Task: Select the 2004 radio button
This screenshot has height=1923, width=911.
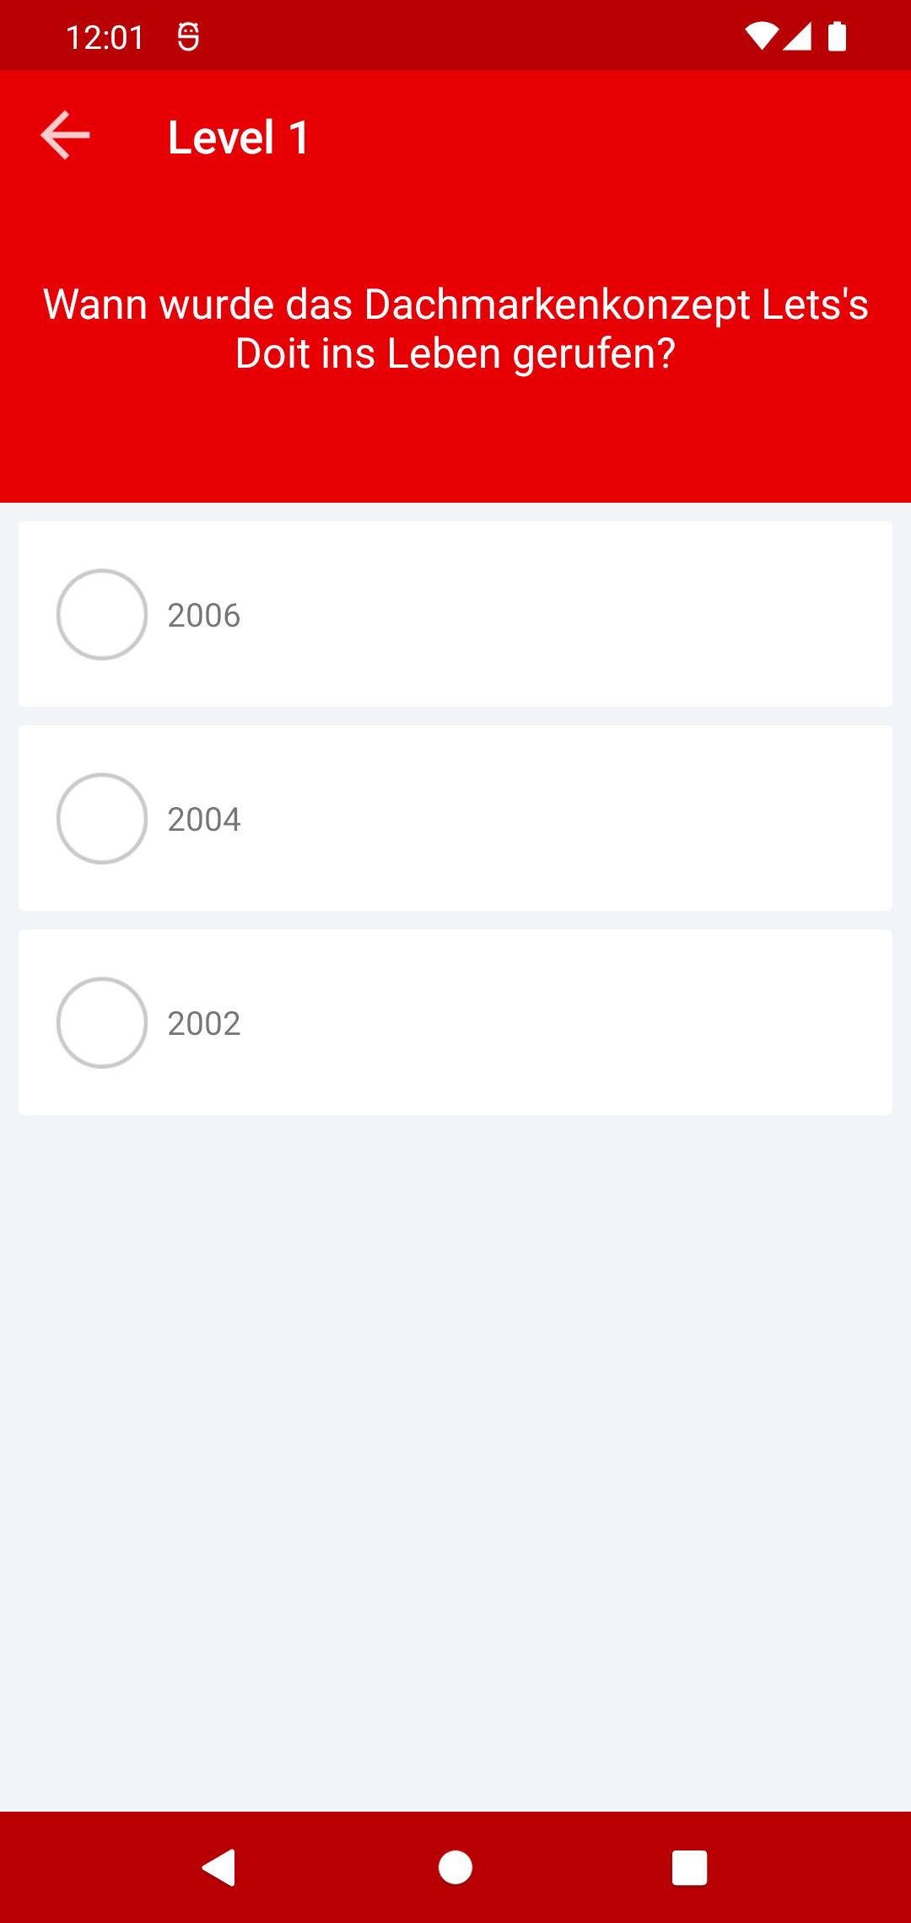Action: pos(102,818)
